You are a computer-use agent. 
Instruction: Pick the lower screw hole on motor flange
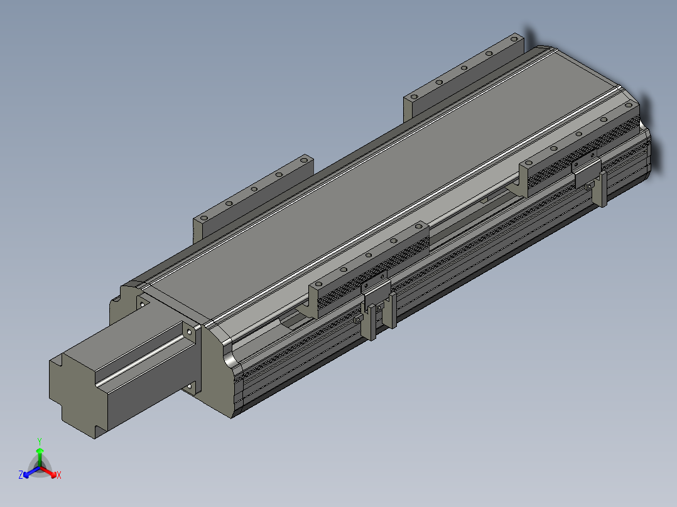coord(188,388)
